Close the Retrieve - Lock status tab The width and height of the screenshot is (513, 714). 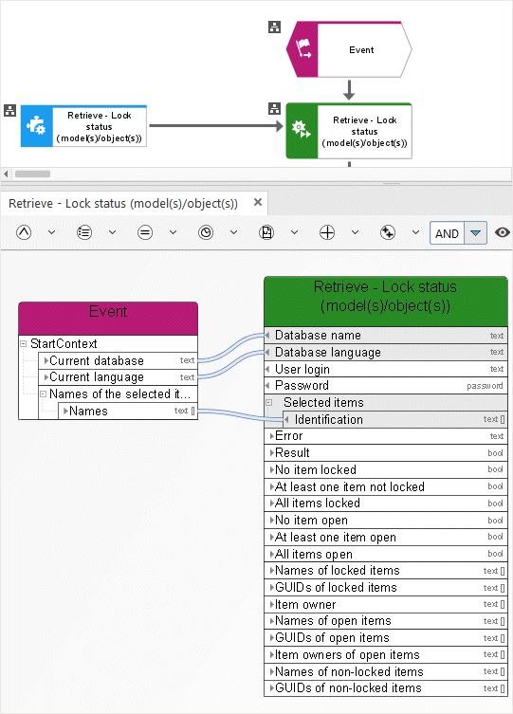(x=258, y=202)
